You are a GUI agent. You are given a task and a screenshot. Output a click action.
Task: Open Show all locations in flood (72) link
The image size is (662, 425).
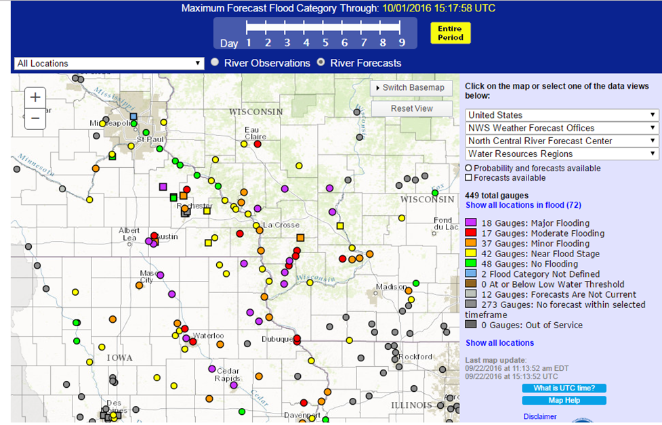[524, 205]
